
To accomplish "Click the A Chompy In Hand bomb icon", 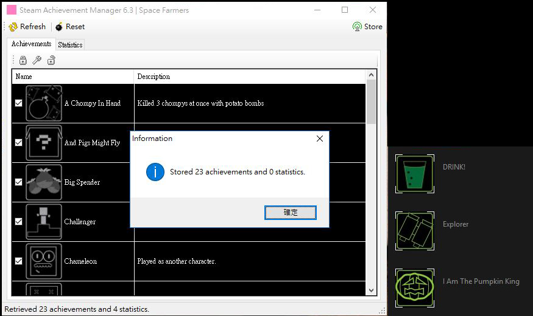I will [44, 103].
